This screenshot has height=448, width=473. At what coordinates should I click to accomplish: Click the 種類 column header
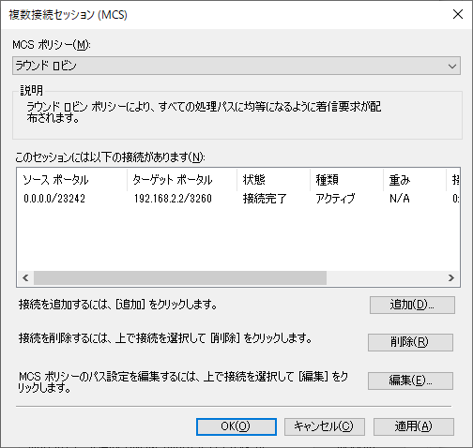[x=346, y=180]
